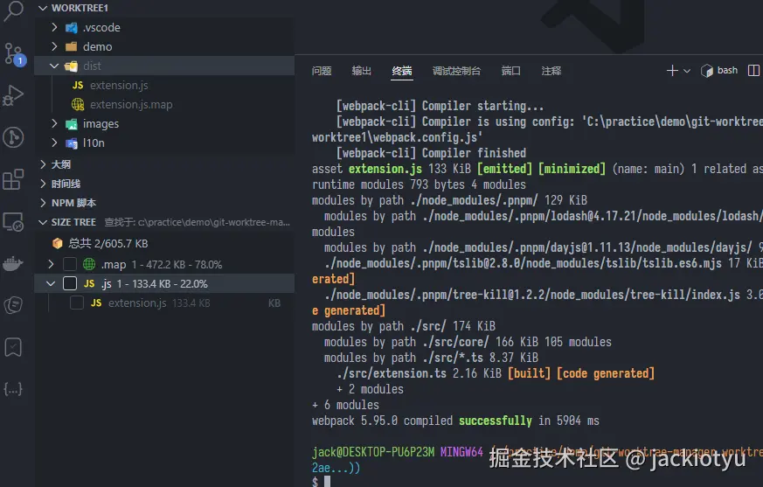Viewport: 763px width, 487px height.
Task: Click the JS icon of Size Tree extension.js
Action: (96, 303)
